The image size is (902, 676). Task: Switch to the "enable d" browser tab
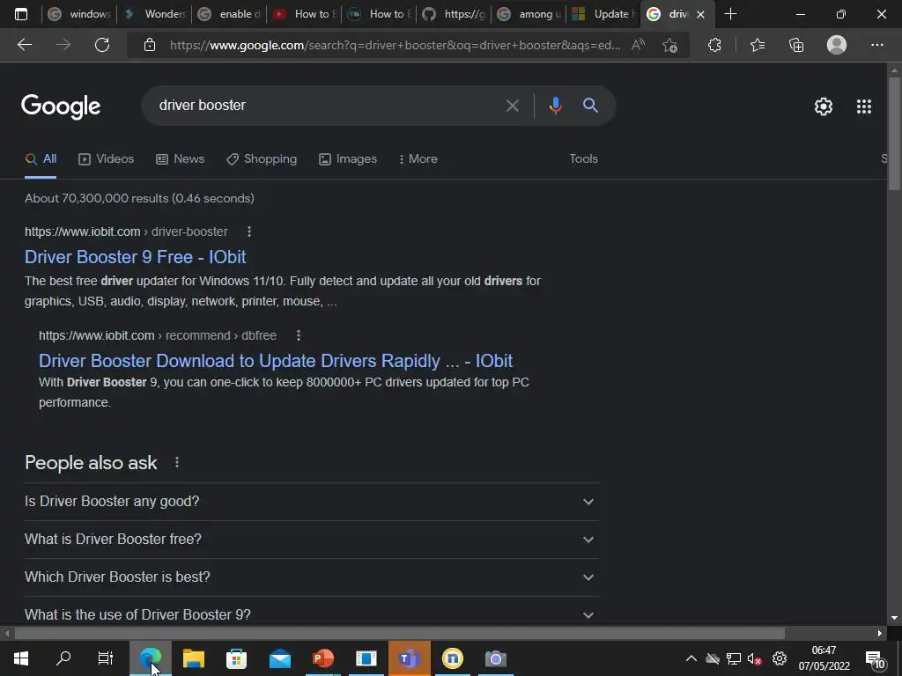coord(229,14)
